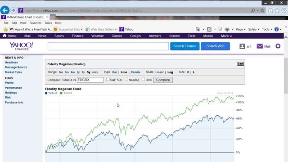Image resolution: width=288 pixels, height=162 pixels.
Task: Click the FMAGX blue legend swatch
Action: point(46,93)
